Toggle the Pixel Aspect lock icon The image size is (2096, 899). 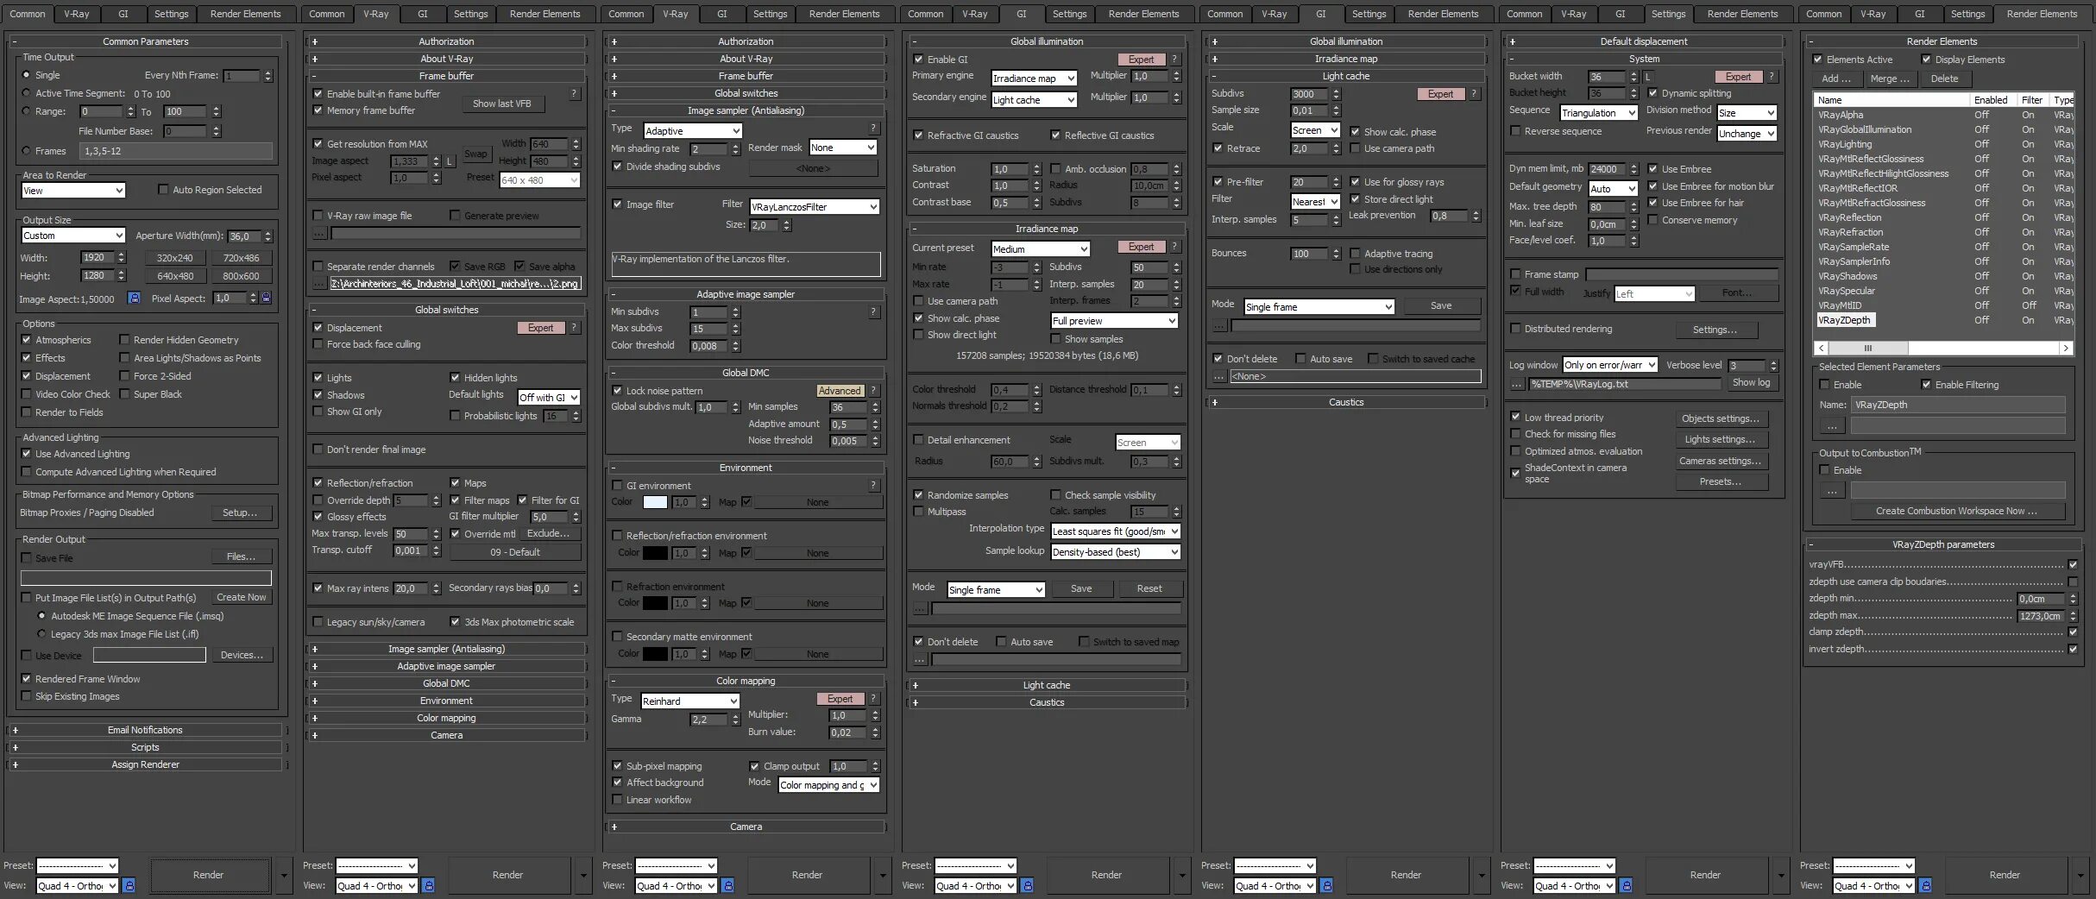pos(266,299)
